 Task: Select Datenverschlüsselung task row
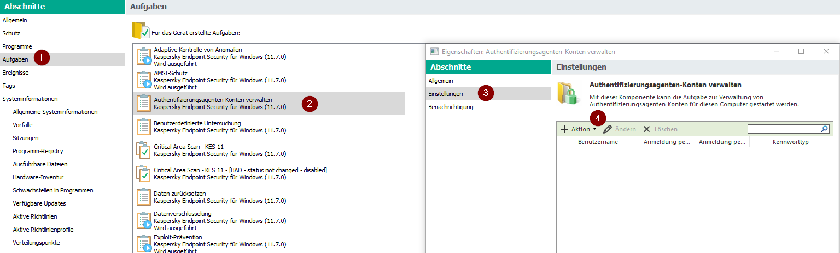pos(269,220)
